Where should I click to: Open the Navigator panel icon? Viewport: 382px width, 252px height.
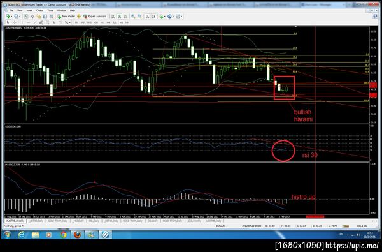39,17
